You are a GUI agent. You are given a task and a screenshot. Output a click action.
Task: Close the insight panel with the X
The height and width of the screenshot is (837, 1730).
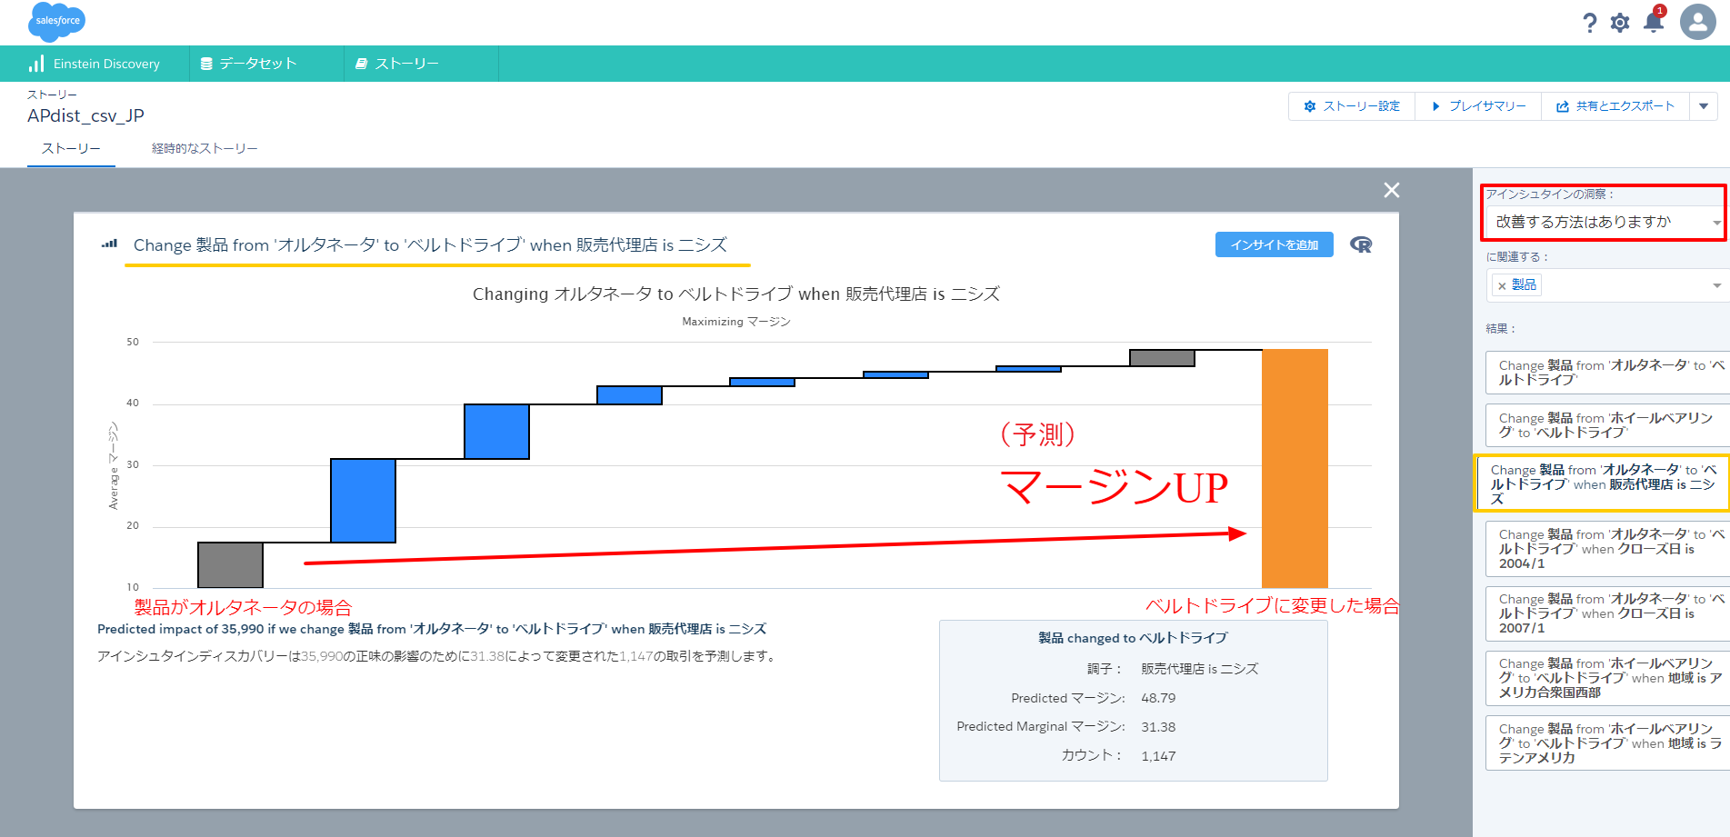point(1391,190)
